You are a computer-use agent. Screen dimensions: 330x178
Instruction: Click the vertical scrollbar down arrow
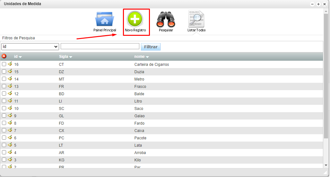pyautogui.click(x=326, y=165)
